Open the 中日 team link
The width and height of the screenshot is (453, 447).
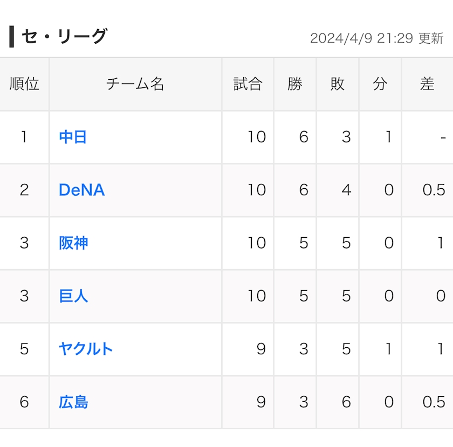tap(73, 137)
